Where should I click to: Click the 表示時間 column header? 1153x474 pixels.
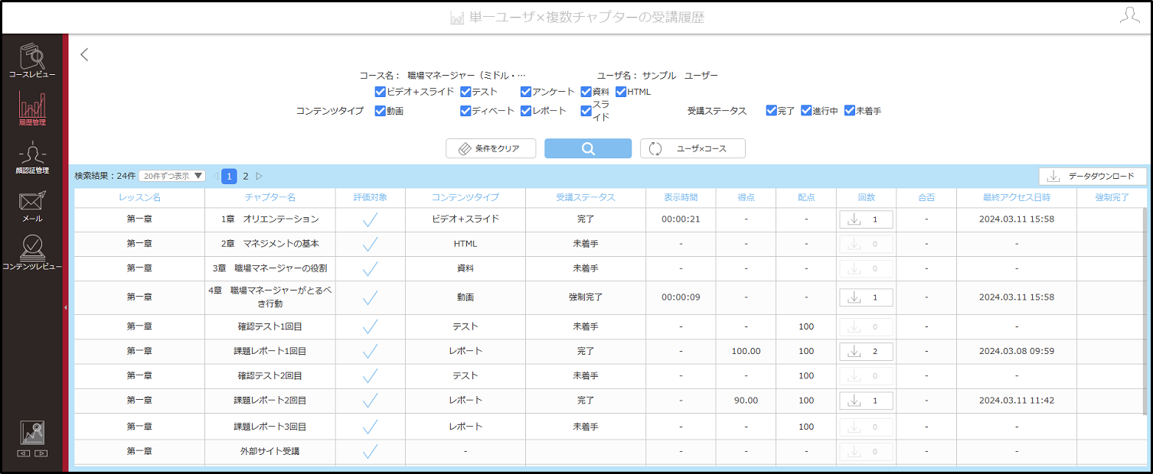pos(681,197)
